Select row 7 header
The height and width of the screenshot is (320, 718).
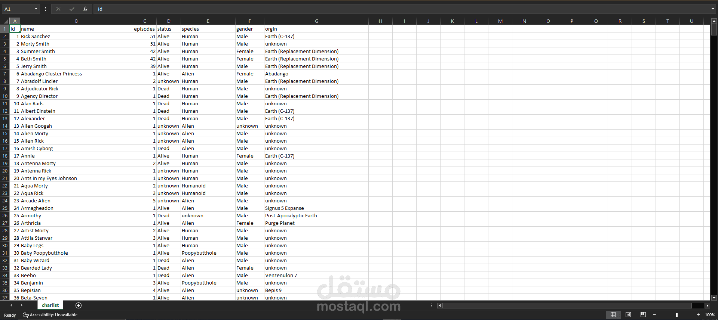5,74
